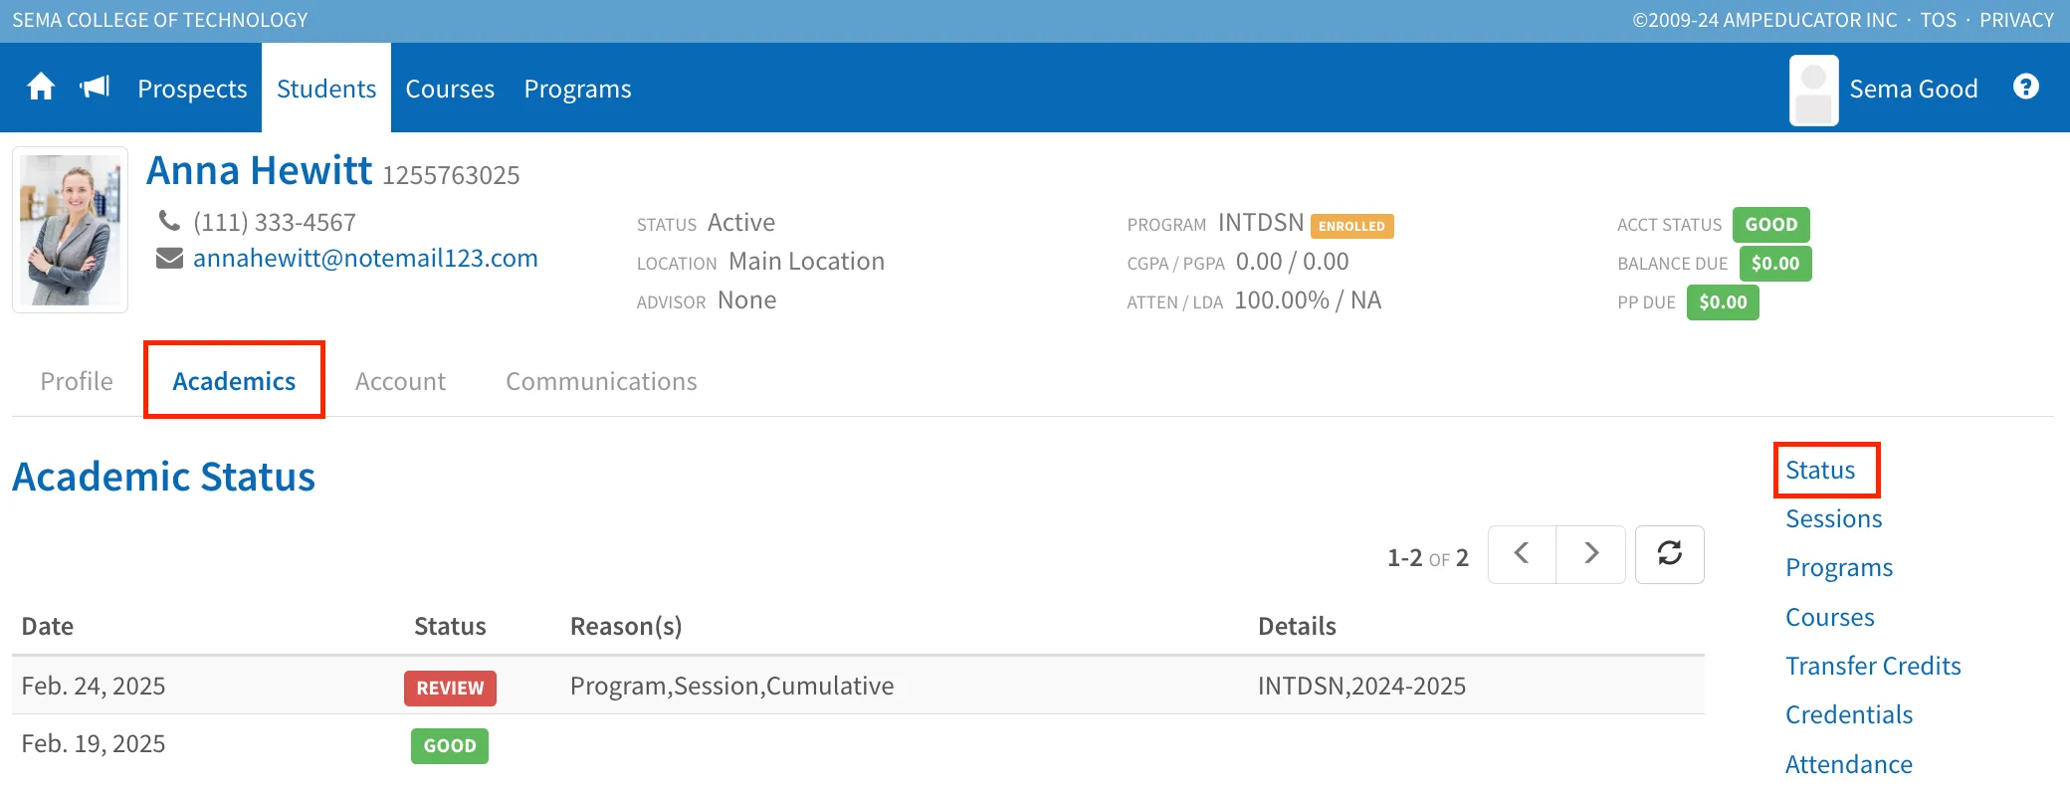The height and width of the screenshot is (792, 2070).
Task: Click the GOOD badge for Feb. 19, 2025
Action: (450, 745)
